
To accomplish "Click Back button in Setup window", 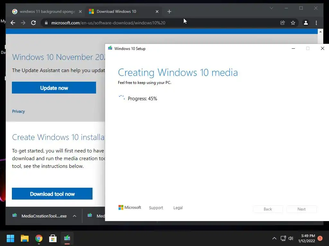I will click(x=268, y=209).
